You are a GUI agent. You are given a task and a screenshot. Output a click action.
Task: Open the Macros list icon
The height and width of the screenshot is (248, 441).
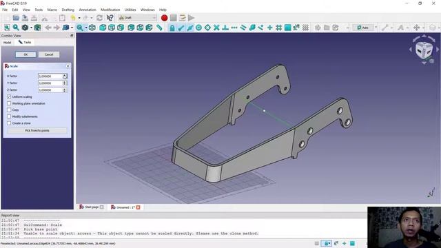pyautogui.click(x=182, y=18)
